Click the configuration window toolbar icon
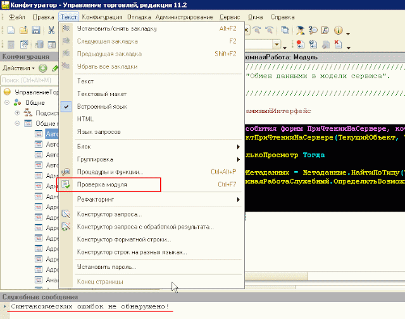The height and width of the screenshot is (319, 405). point(52,44)
